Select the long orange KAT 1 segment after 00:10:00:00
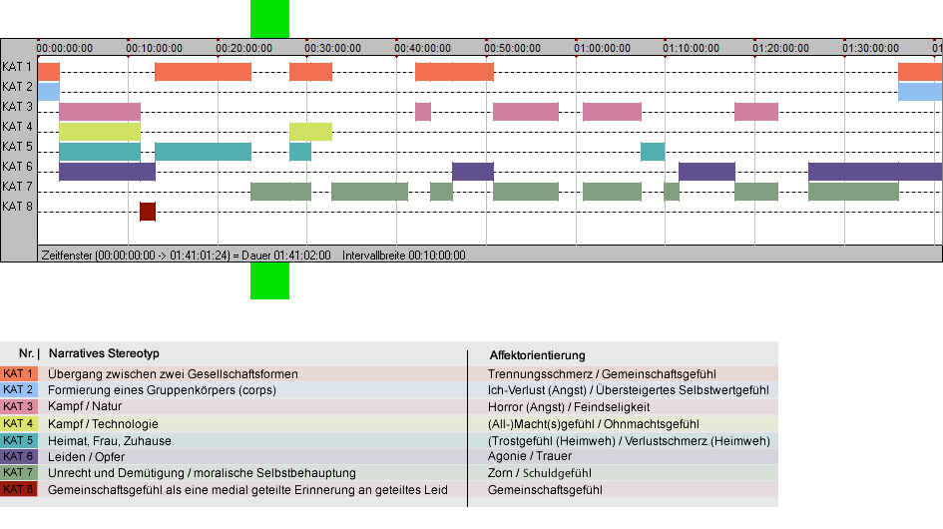This screenshot has width=943, height=529. 203,72
